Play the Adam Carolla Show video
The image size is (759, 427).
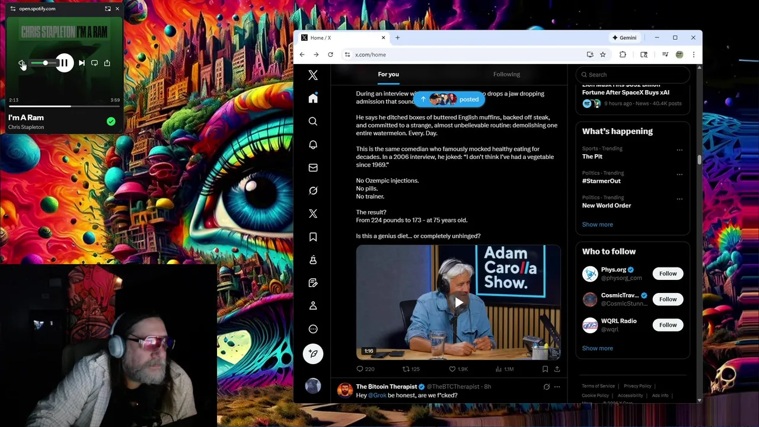458,302
